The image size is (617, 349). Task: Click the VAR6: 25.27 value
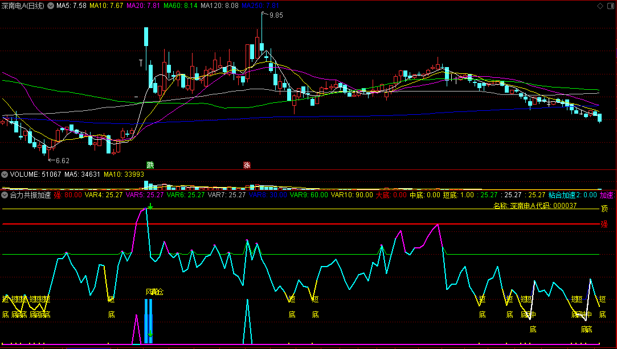pos(186,195)
